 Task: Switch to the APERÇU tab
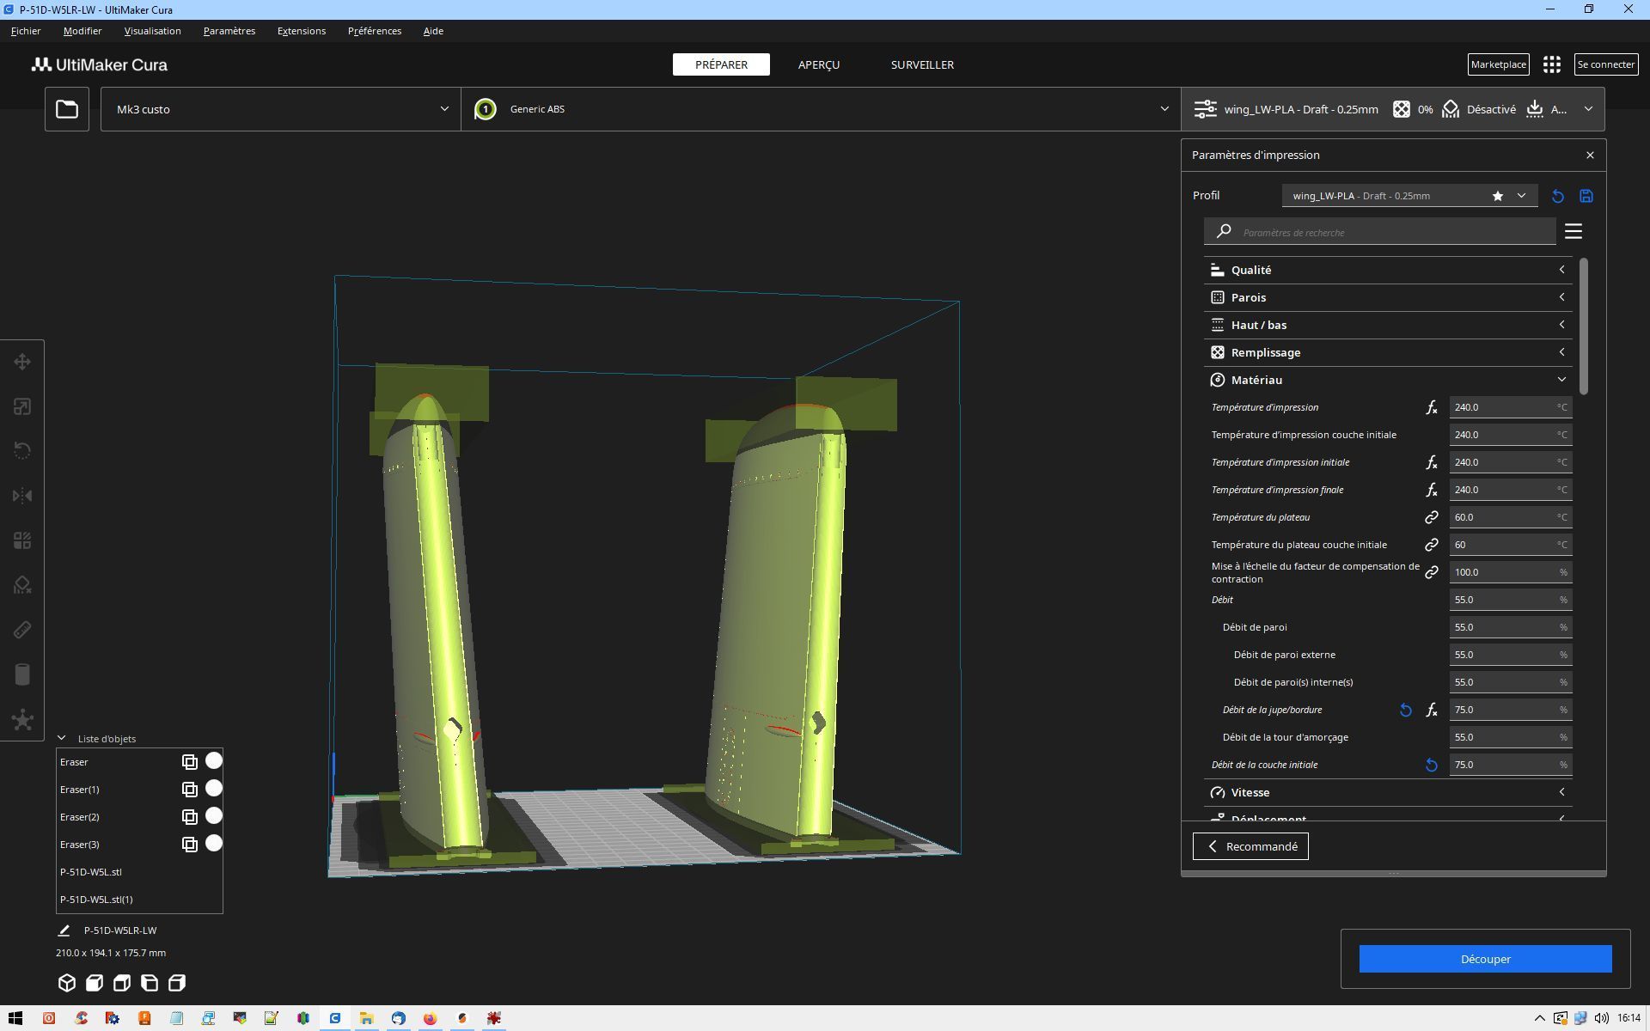pos(819,64)
